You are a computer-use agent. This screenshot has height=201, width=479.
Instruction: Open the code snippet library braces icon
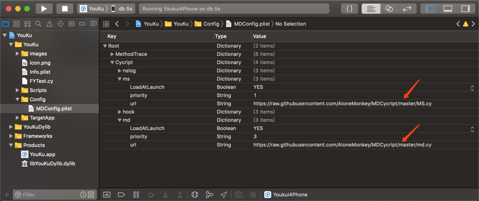(x=350, y=8)
